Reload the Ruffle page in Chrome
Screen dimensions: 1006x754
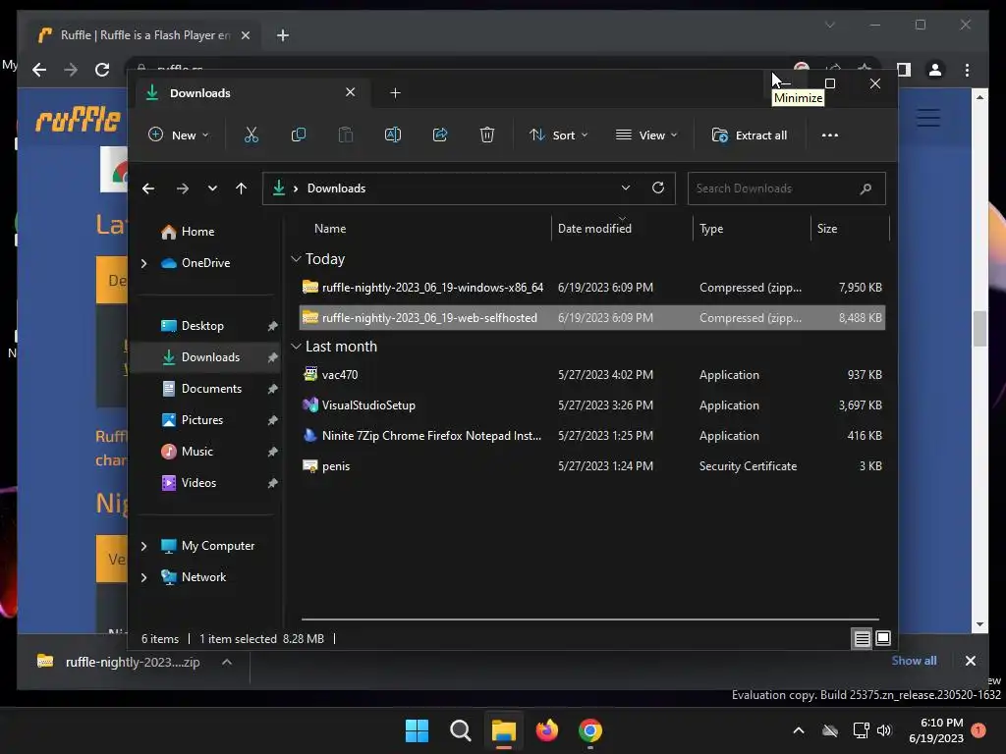(x=102, y=70)
